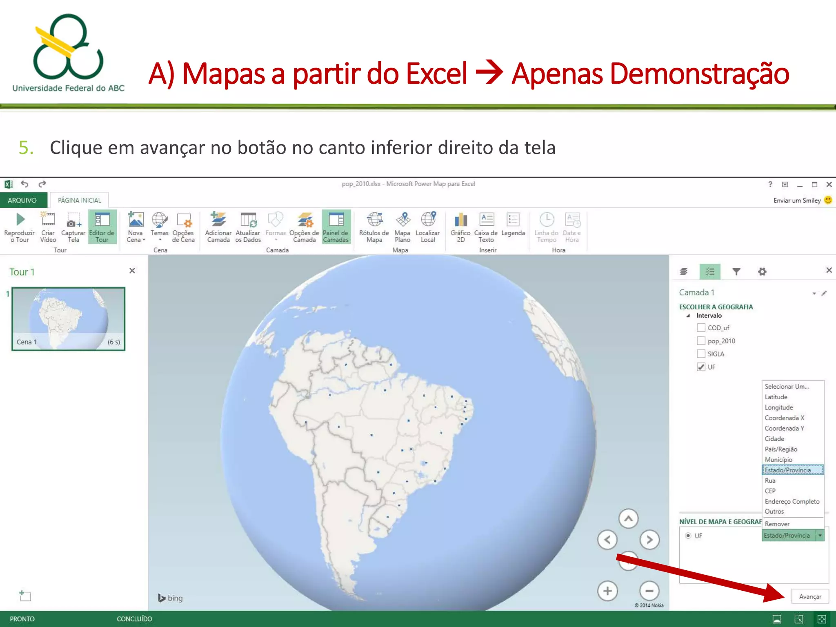Open the filter funnel tab

coord(736,271)
